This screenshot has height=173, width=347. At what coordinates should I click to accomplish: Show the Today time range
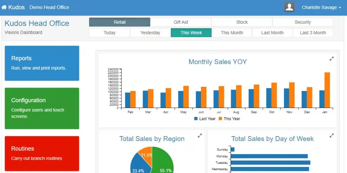(x=109, y=33)
